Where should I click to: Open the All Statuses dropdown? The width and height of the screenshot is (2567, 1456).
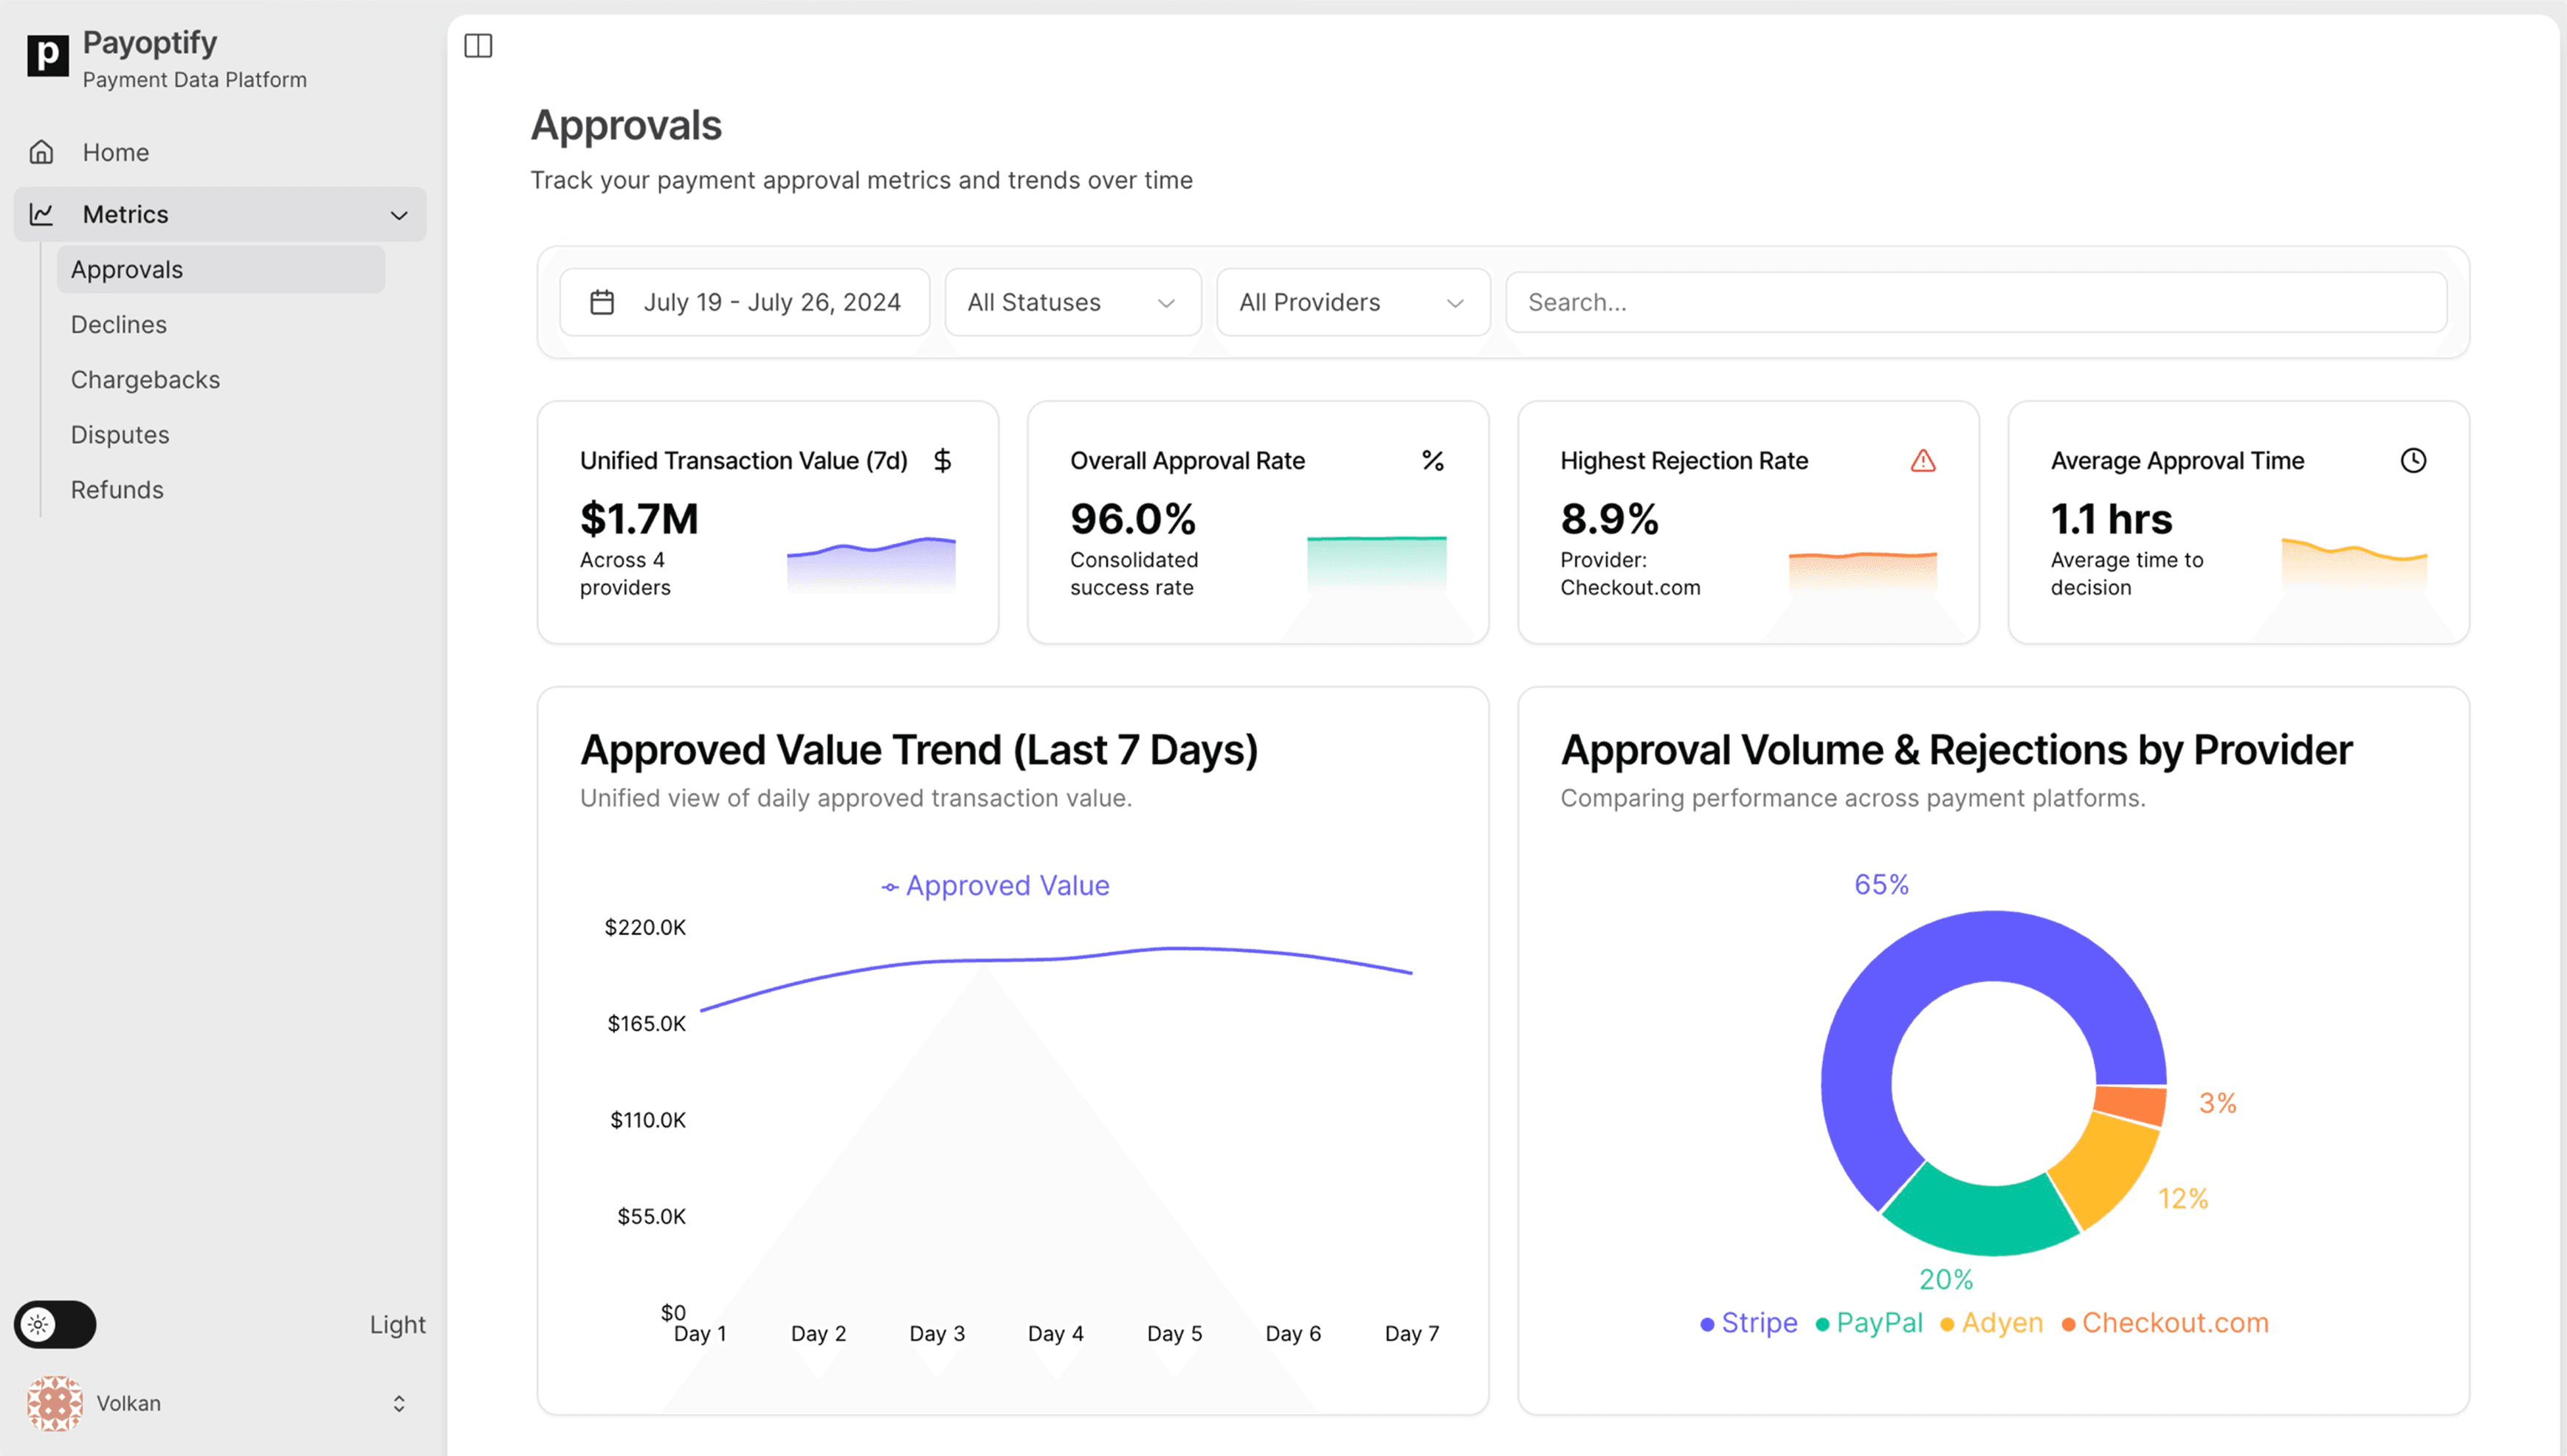click(x=1072, y=302)
